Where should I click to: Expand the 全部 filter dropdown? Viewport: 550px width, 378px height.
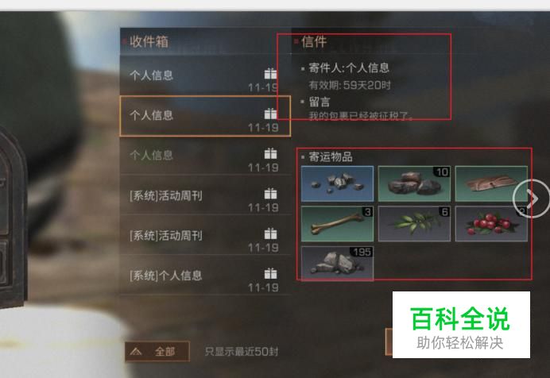pos(157,351)
